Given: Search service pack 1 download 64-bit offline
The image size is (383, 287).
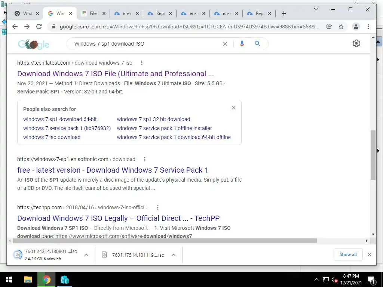Looking at the screenshot, I should click(174, 137).
